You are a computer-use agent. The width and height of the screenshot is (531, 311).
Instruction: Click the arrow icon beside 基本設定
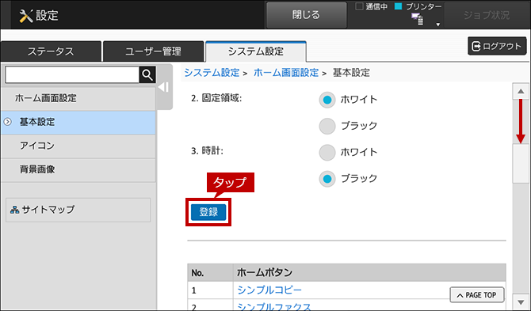click(7, 122)
